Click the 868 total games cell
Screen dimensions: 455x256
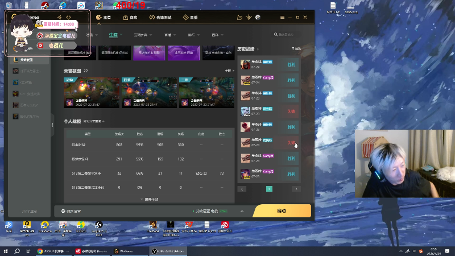tap(119, 144)
